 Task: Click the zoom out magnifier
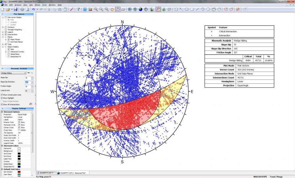pos(101,9)
